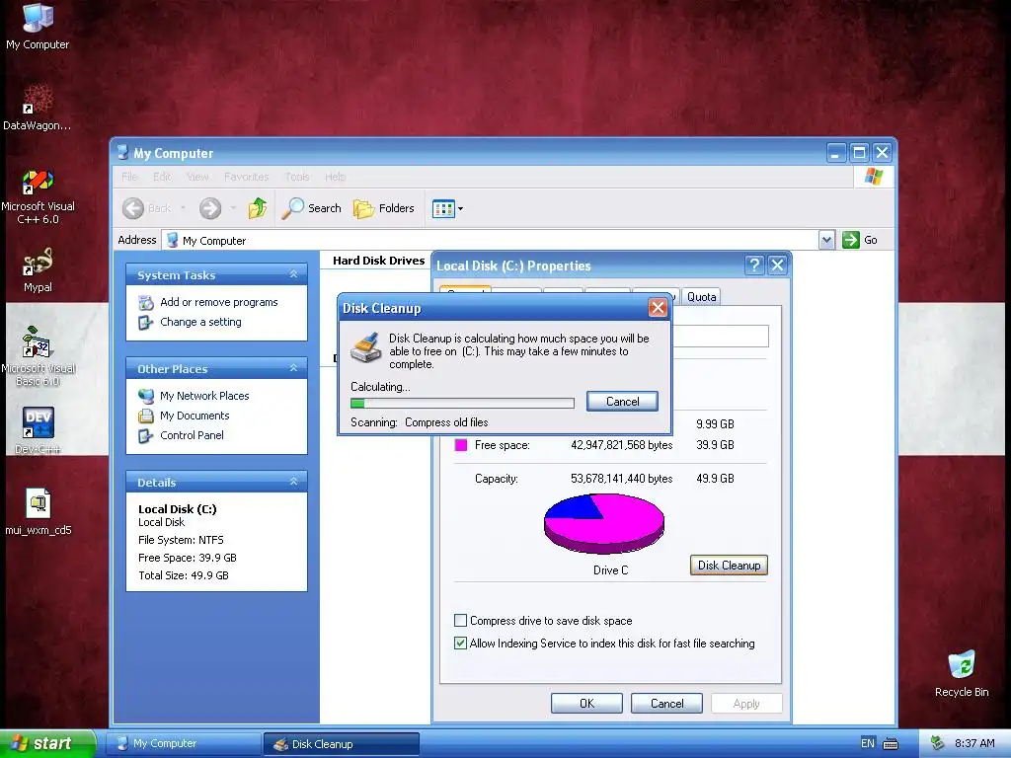Cancel the Disk Cleanup calculation
The width and height of the screenshot is (1011, 758).
[x=622, y=402]
